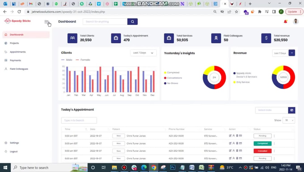This screenshot has width=304, height=172.
Task: Open the Windows Start menu
Action: tap(5, 167)
